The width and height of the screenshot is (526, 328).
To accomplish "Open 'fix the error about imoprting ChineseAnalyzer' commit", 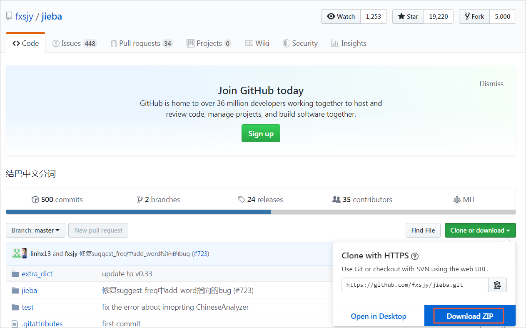I will (x=175, y=307).
